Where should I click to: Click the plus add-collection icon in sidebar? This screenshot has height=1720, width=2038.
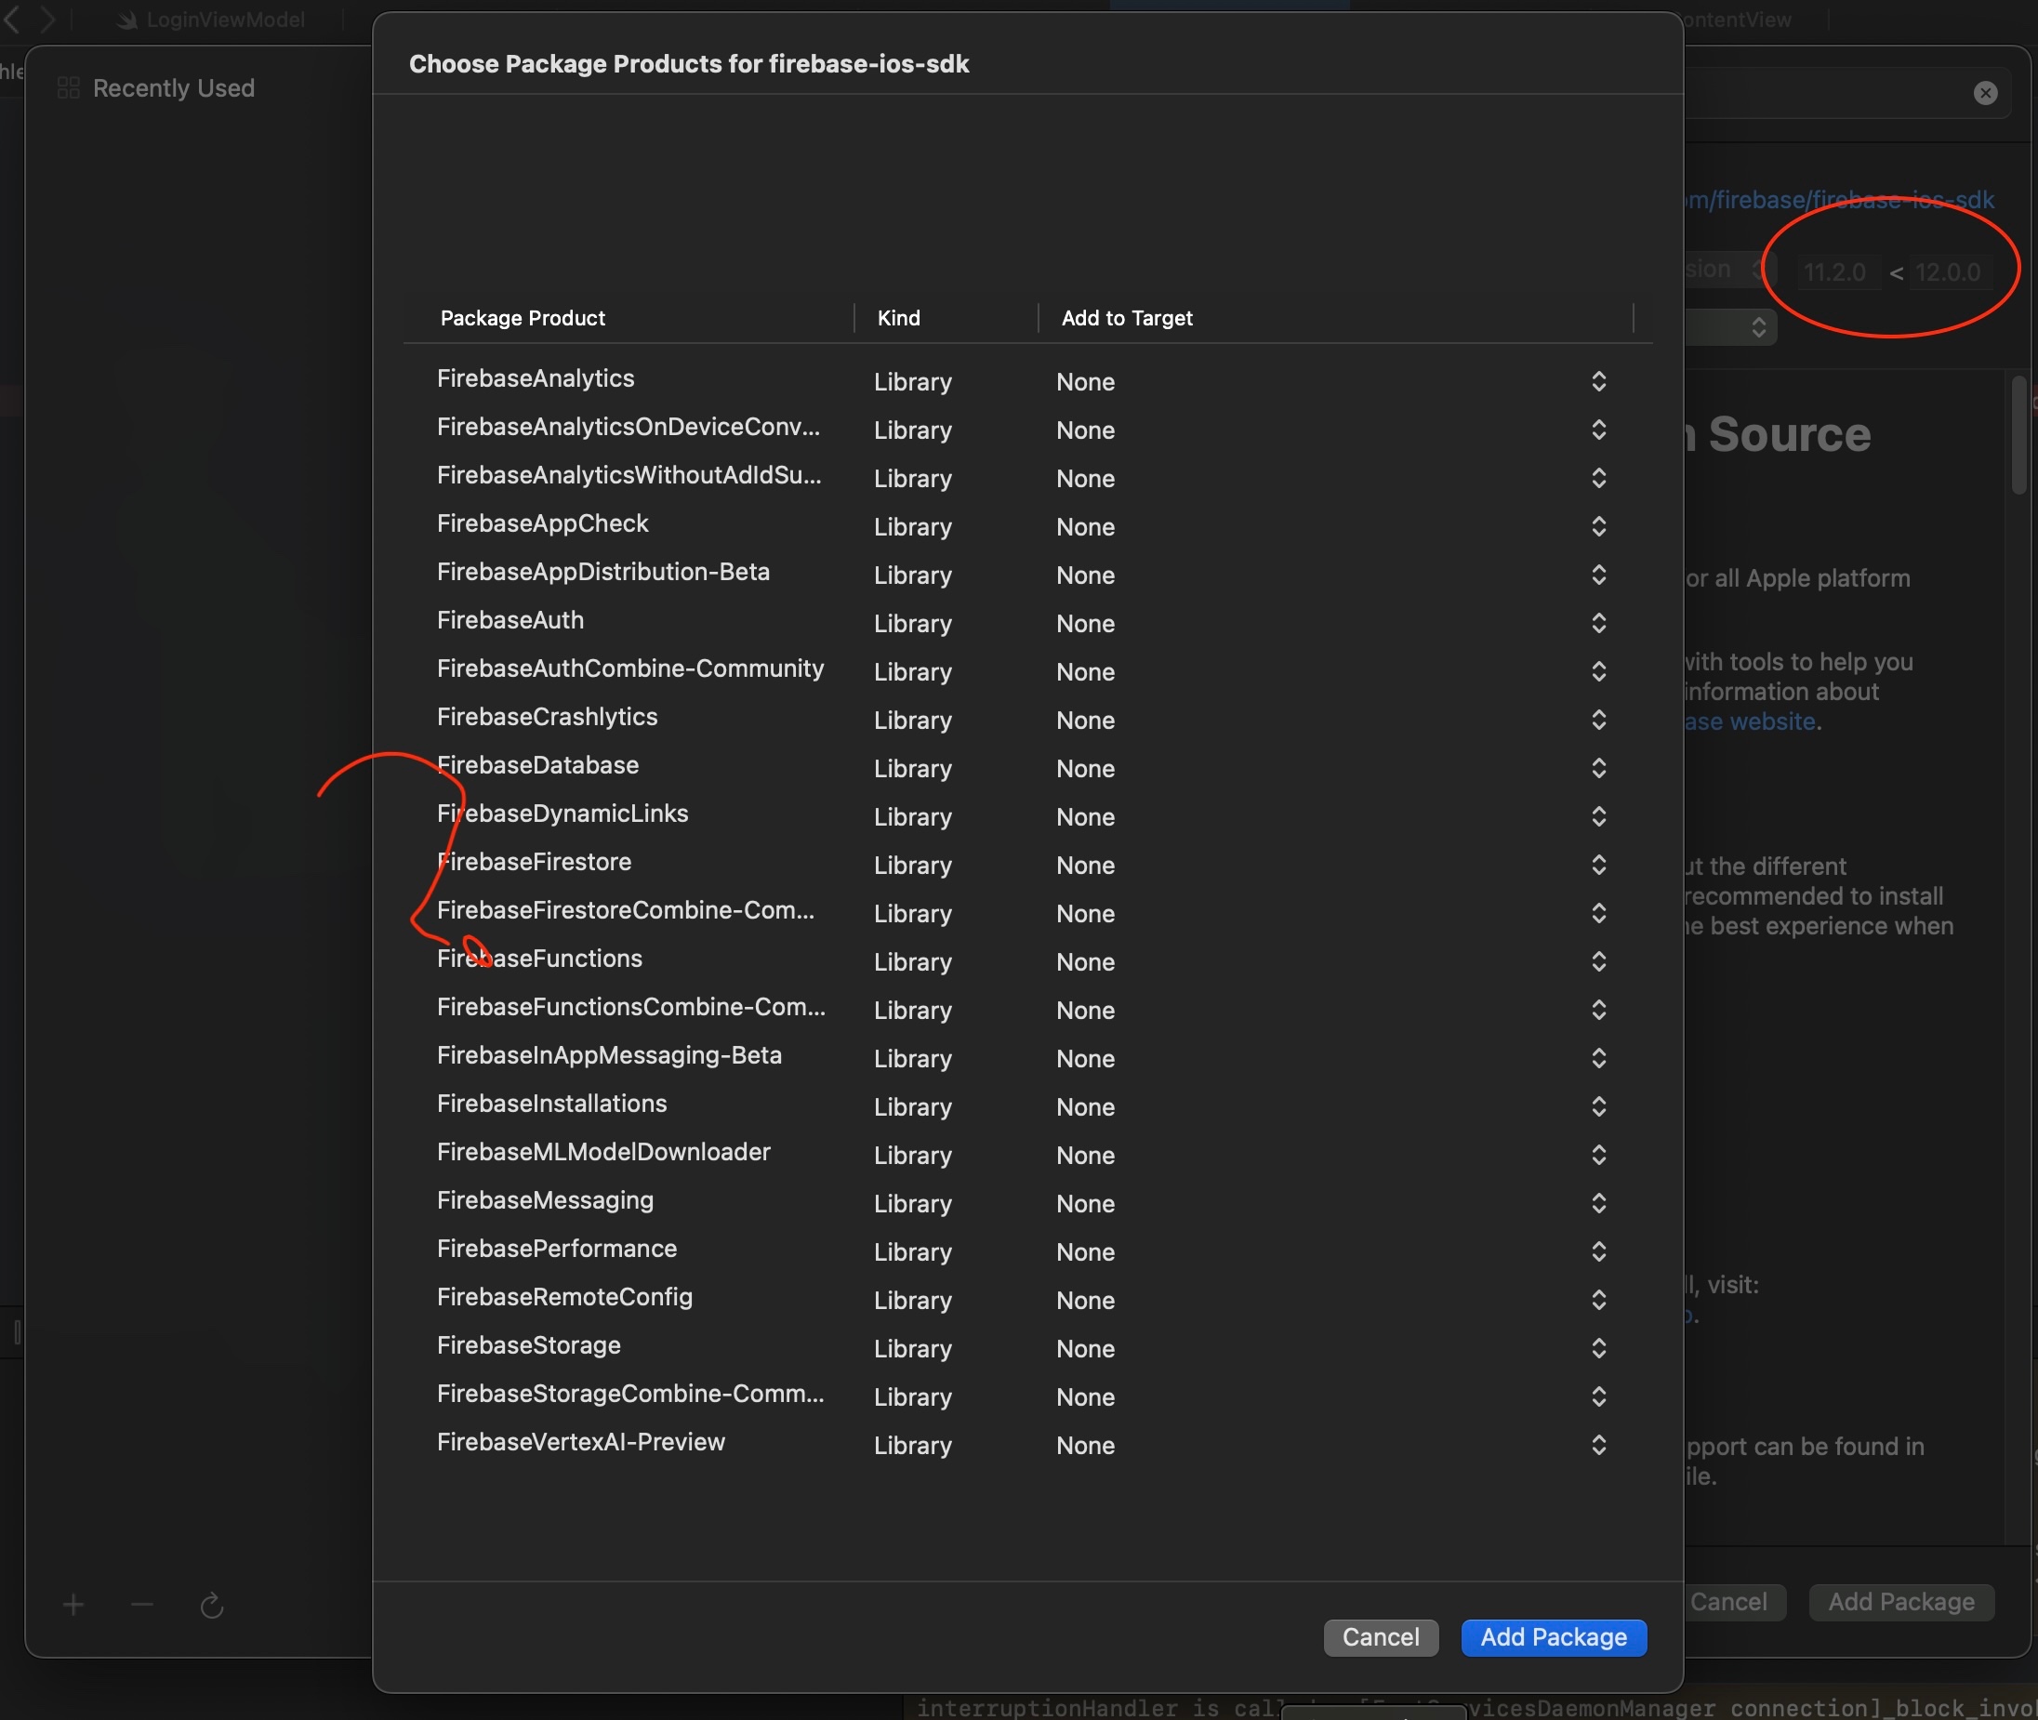[x=73, y=1604]
